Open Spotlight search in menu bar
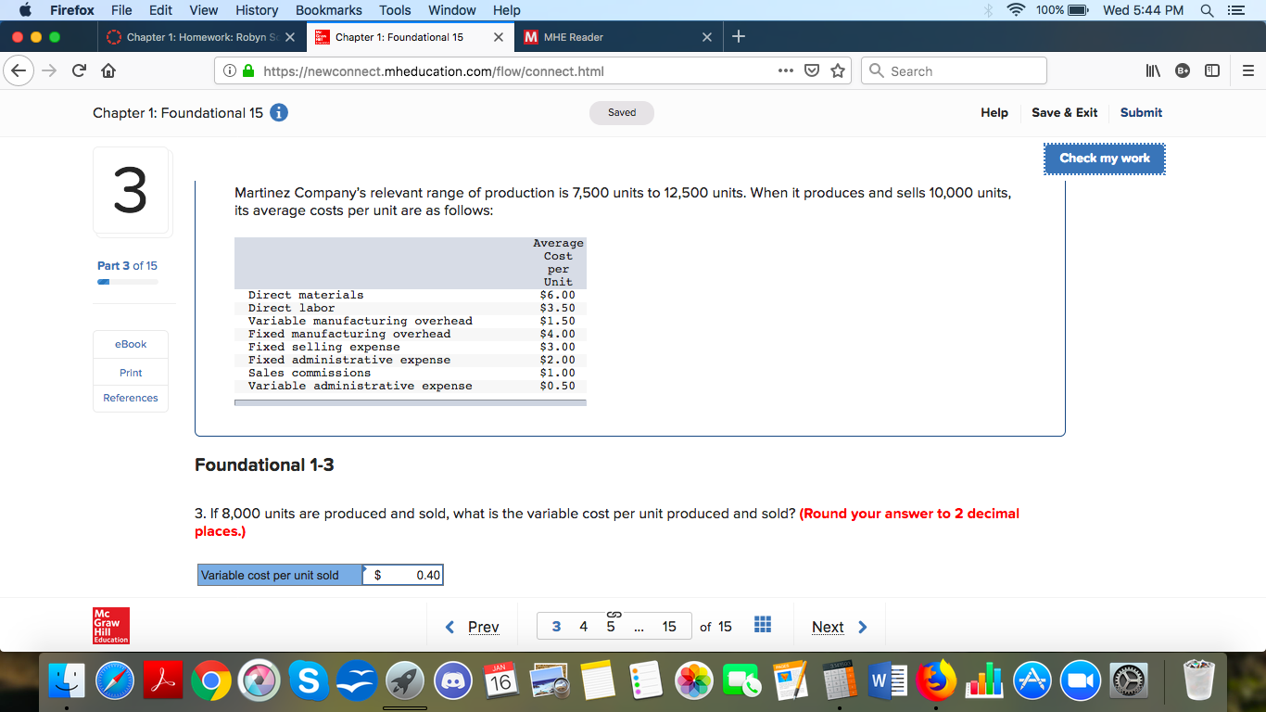This screenshot has height=712, width=1266. tap(1208, 10)
